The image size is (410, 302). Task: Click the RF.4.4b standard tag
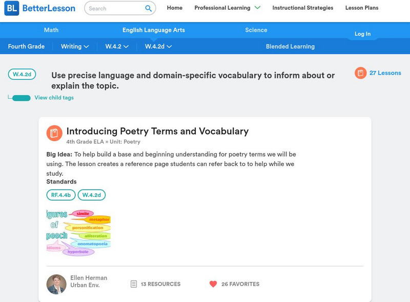(x=61, y=195)
